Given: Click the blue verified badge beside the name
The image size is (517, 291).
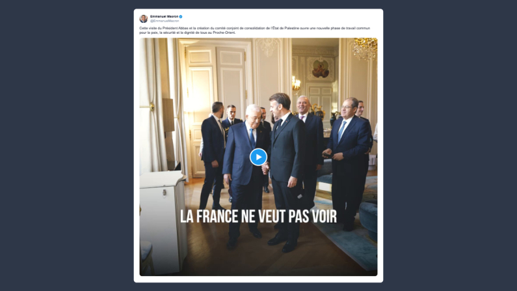Looking at the screenshot, I should click(x=181, y=16).
